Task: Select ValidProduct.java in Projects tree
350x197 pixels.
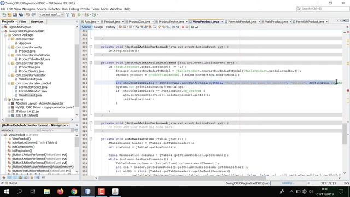Action: coord(30,79)
